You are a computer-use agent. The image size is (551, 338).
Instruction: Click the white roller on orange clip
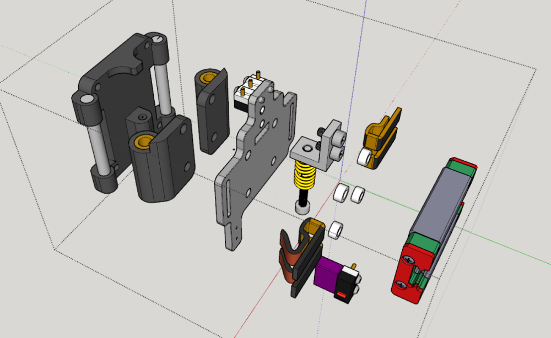pyautogui.click(x=365, y=157)
